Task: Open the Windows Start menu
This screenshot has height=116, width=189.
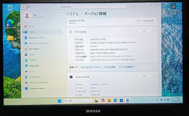Action: (59, 101)
